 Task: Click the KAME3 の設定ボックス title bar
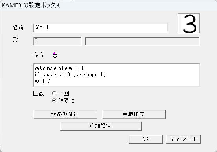coord(108,5)
